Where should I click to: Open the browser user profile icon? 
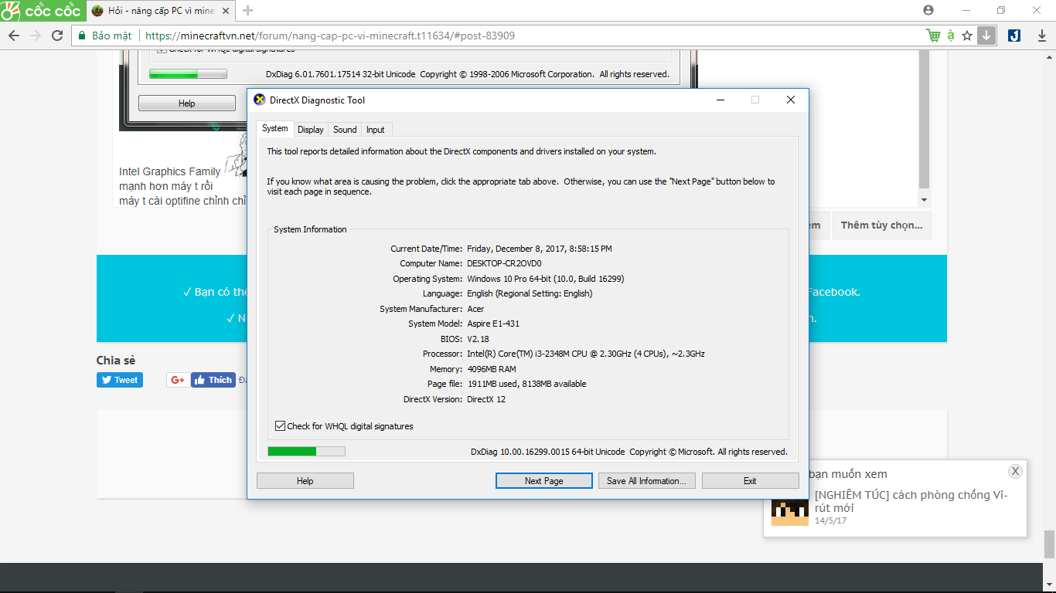click(928, 10)
